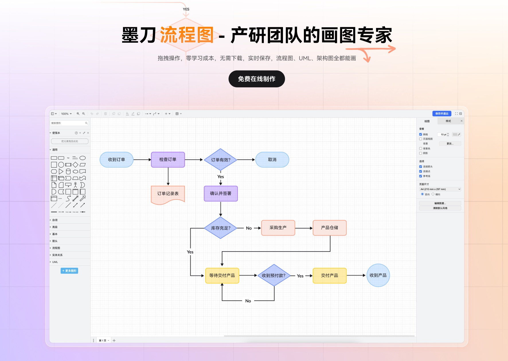Toggle the 连接箭头 connection arrows checkbox
Viewport: 508px width, 361px height.
(421, 166)
